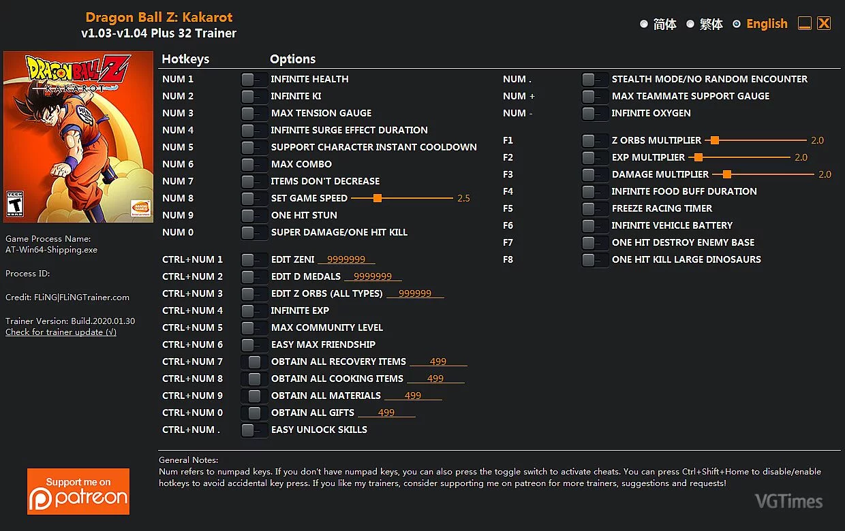The width and height of the screenshot is (845, 531).
Task: Click the minimize trainer window icon
Action: coord(805,24)
